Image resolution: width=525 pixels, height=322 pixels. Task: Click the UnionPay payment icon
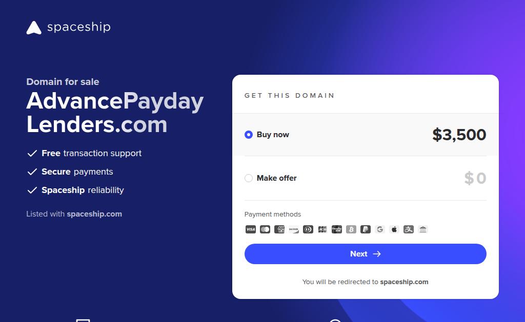click(337, 229)
